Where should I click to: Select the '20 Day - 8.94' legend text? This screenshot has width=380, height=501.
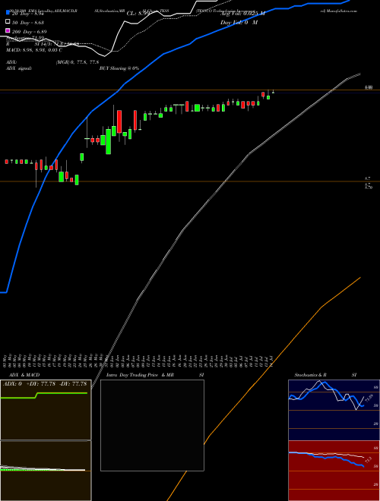click(x=27, y=14)
